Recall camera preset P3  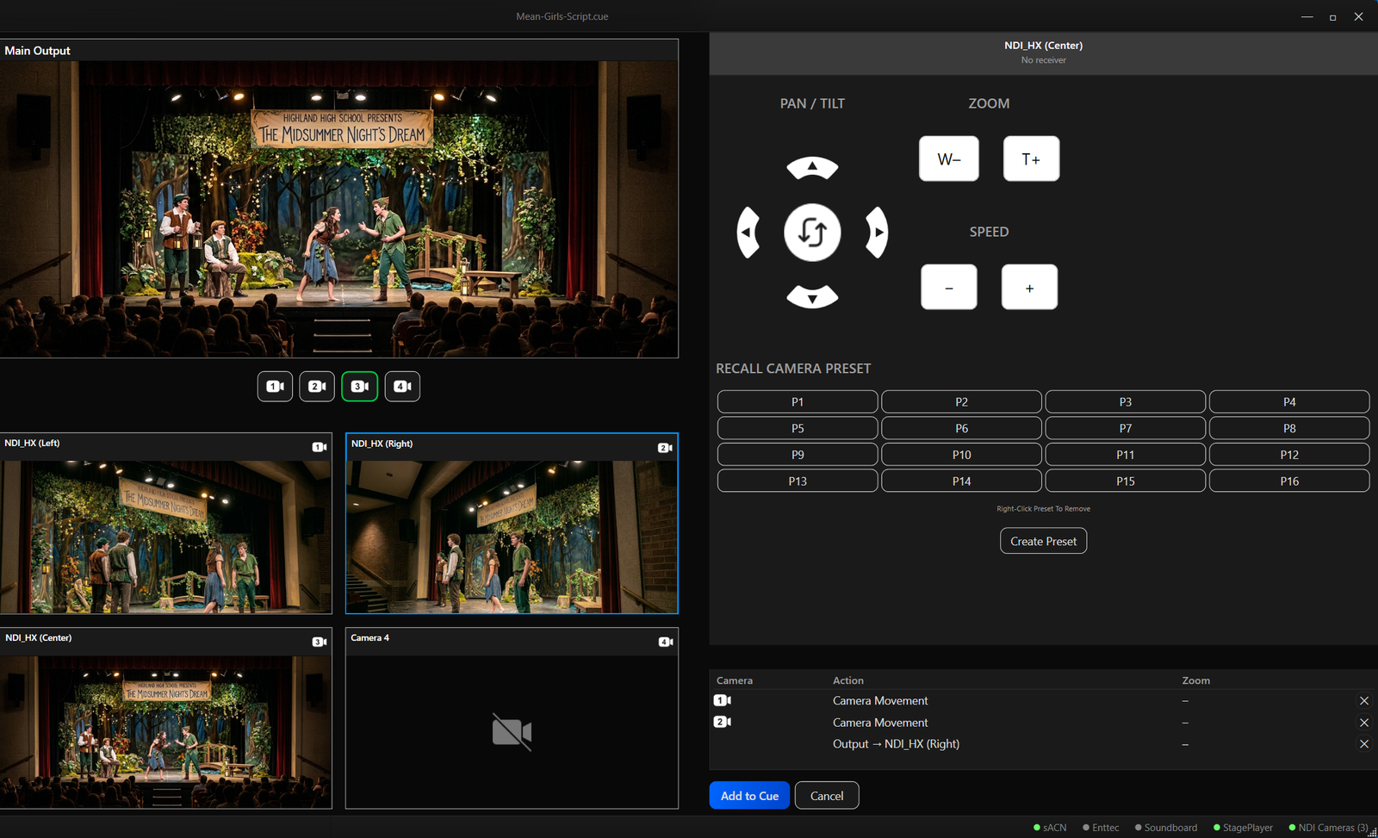1126,401
